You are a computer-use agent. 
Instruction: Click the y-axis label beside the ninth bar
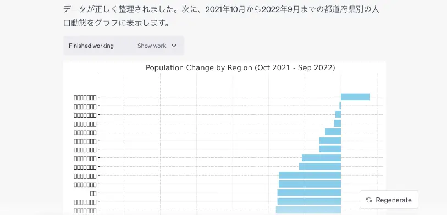(x=85, y=167)
